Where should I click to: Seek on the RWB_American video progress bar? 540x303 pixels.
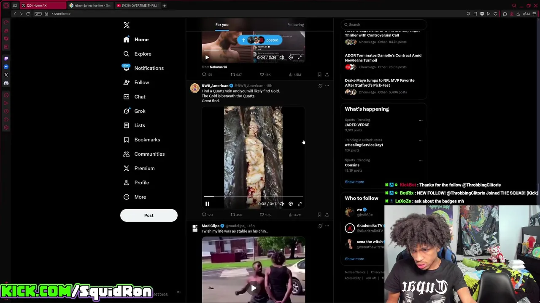pos(253,197)
